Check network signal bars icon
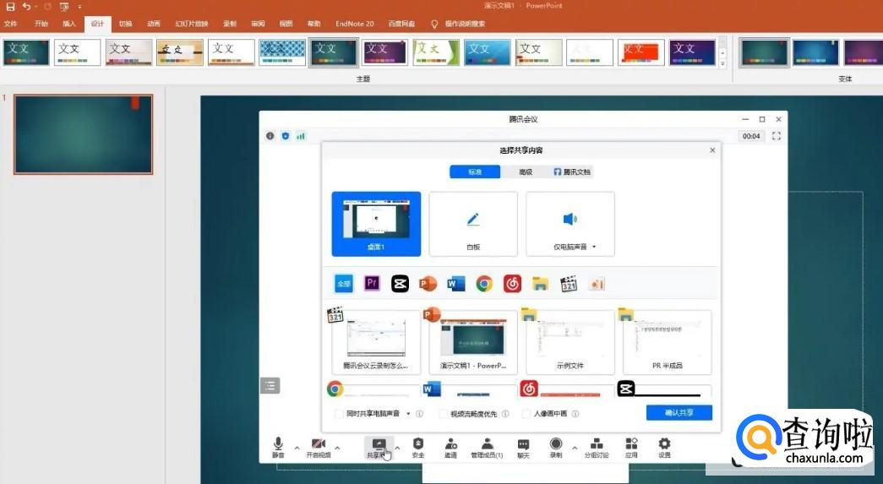The height and width of the screenshot is (484, 883). tap(301, 136)
